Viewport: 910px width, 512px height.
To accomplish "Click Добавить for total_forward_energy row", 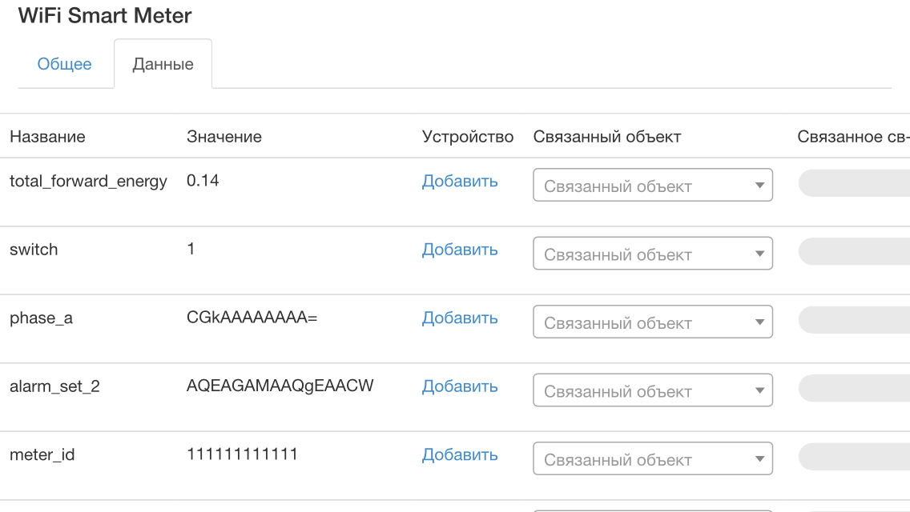I will click(x=459, y=182).
